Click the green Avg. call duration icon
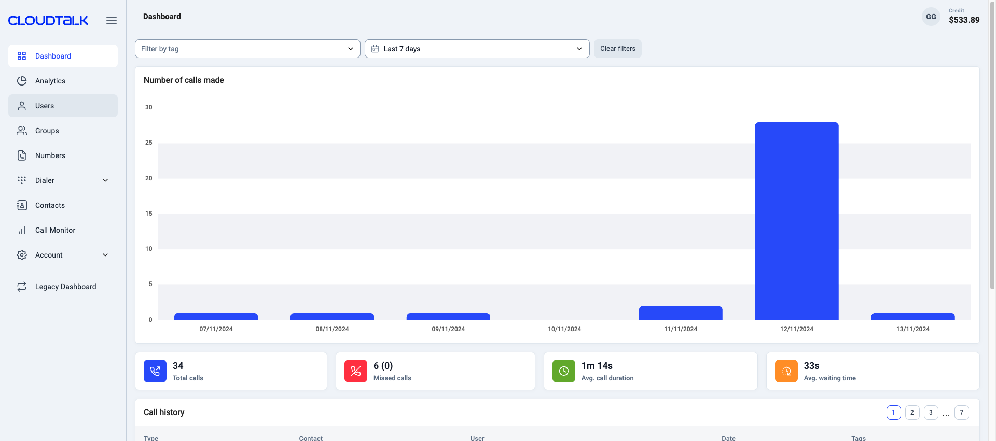The image size is (996, 441). (x=563, y=371)
